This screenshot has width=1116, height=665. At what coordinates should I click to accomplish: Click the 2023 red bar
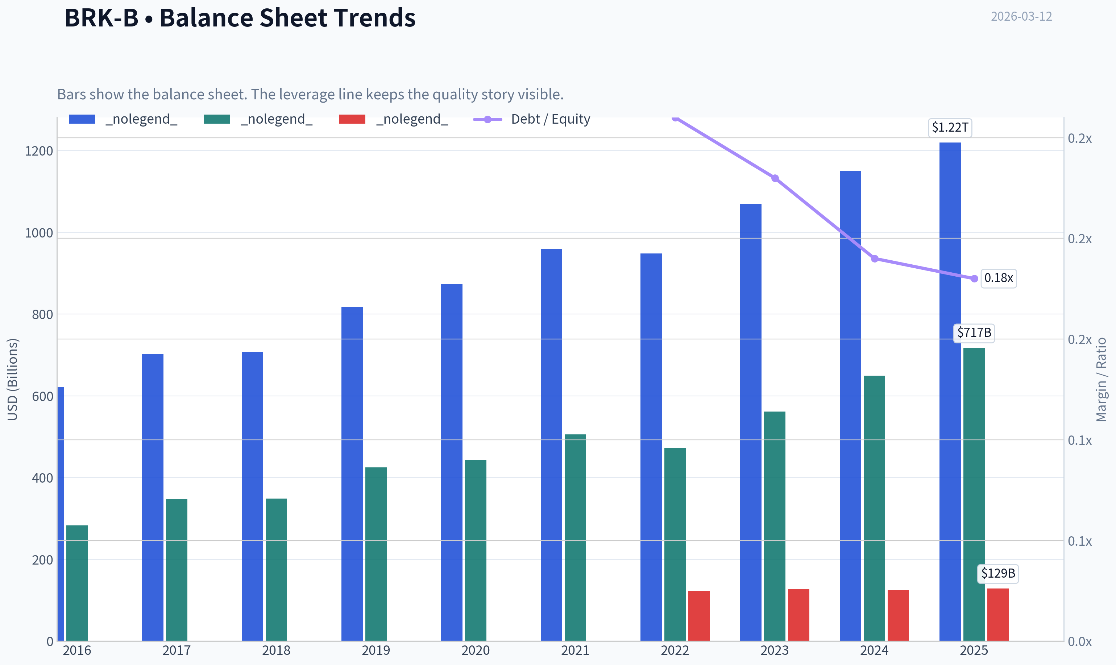(x=798, y=615)
